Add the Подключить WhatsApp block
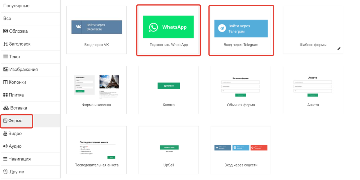The width and height of the screenshot is (360, 180). click(x=169, y=30)
